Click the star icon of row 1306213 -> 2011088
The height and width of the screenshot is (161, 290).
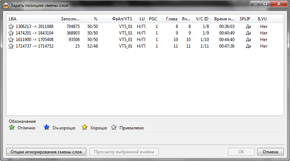[x=11, y=27]
